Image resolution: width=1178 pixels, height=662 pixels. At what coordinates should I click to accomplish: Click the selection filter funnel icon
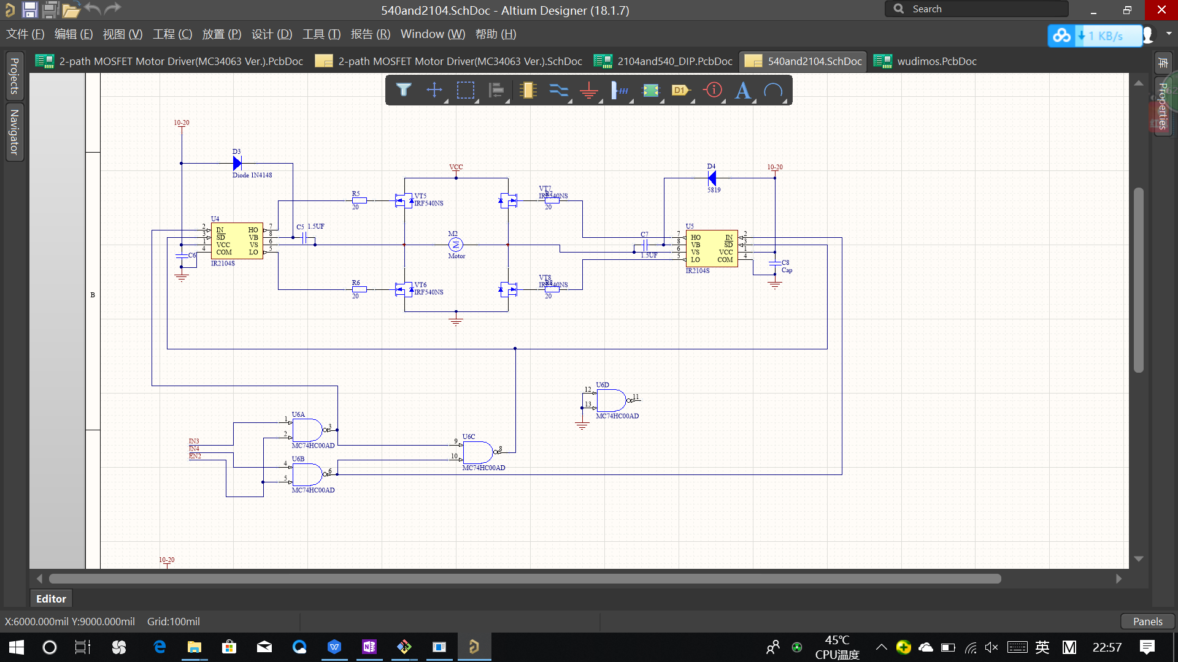point(403,91)
